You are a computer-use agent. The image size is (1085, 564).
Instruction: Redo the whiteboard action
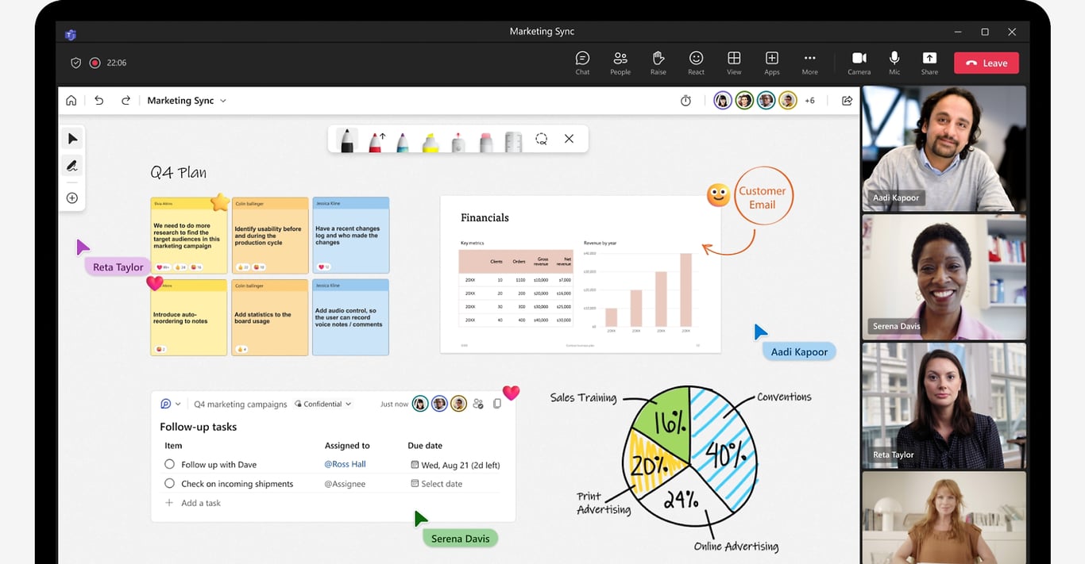click(125, 101)
